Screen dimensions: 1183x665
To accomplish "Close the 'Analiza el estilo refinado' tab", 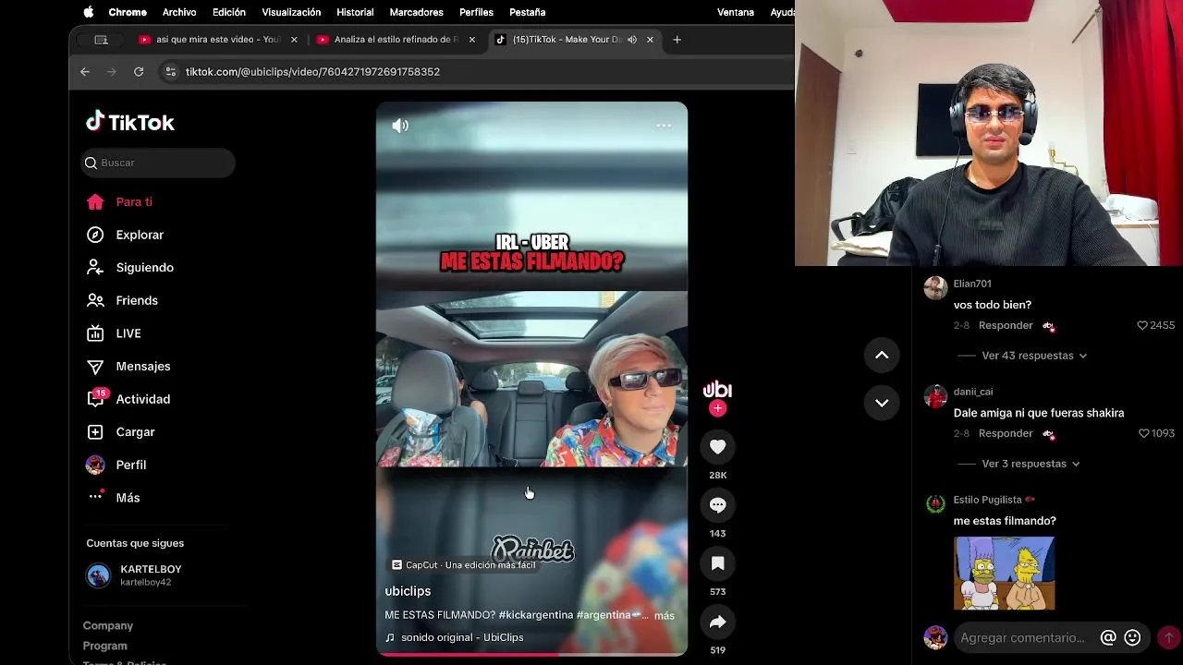I will pos(471,40).
